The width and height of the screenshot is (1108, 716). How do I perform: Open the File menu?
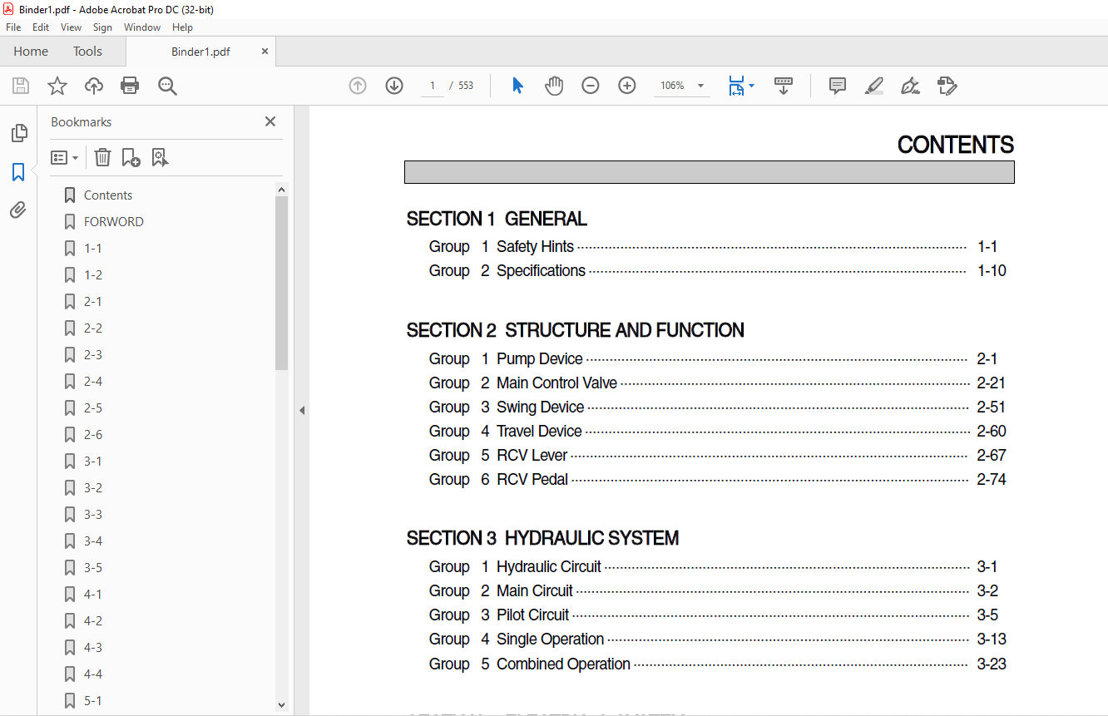click(x=13, y=27)
